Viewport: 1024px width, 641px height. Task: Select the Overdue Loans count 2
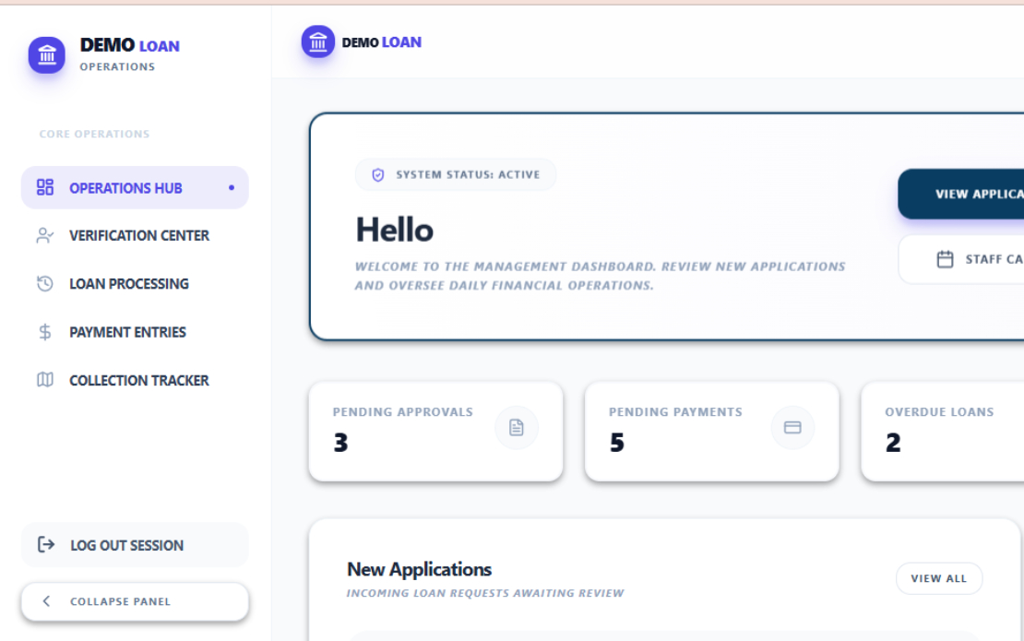coord(893,443)
